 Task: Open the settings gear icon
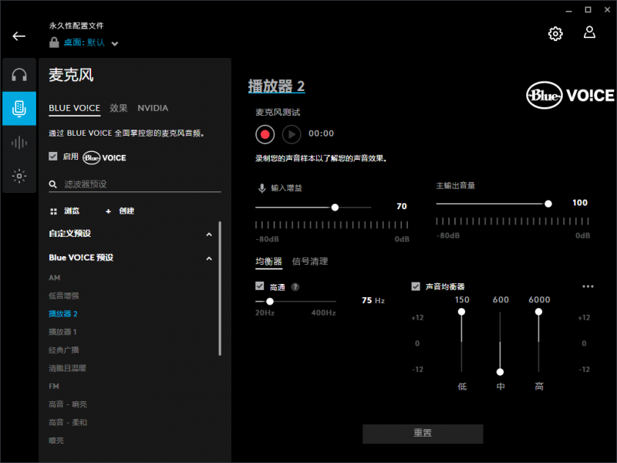pyautogui.click(x=555, y=33)
